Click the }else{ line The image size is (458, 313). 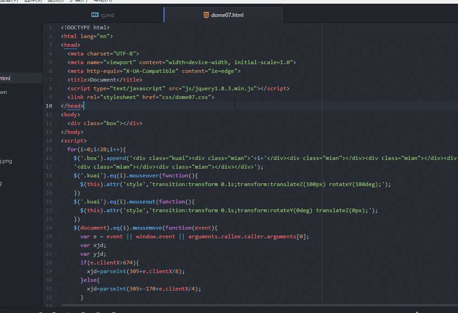click(90, 280)
